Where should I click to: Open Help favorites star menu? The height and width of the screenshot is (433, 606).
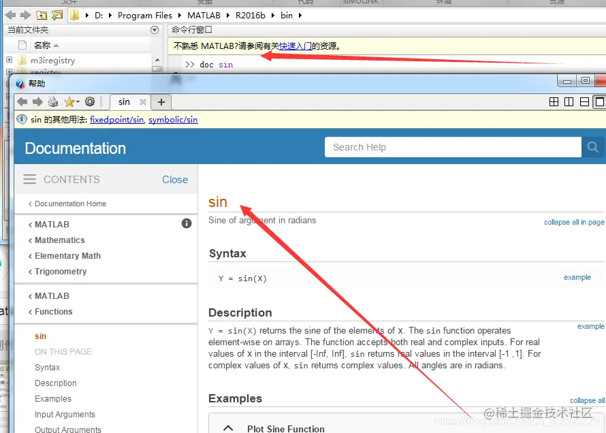(x=71, y=102)
